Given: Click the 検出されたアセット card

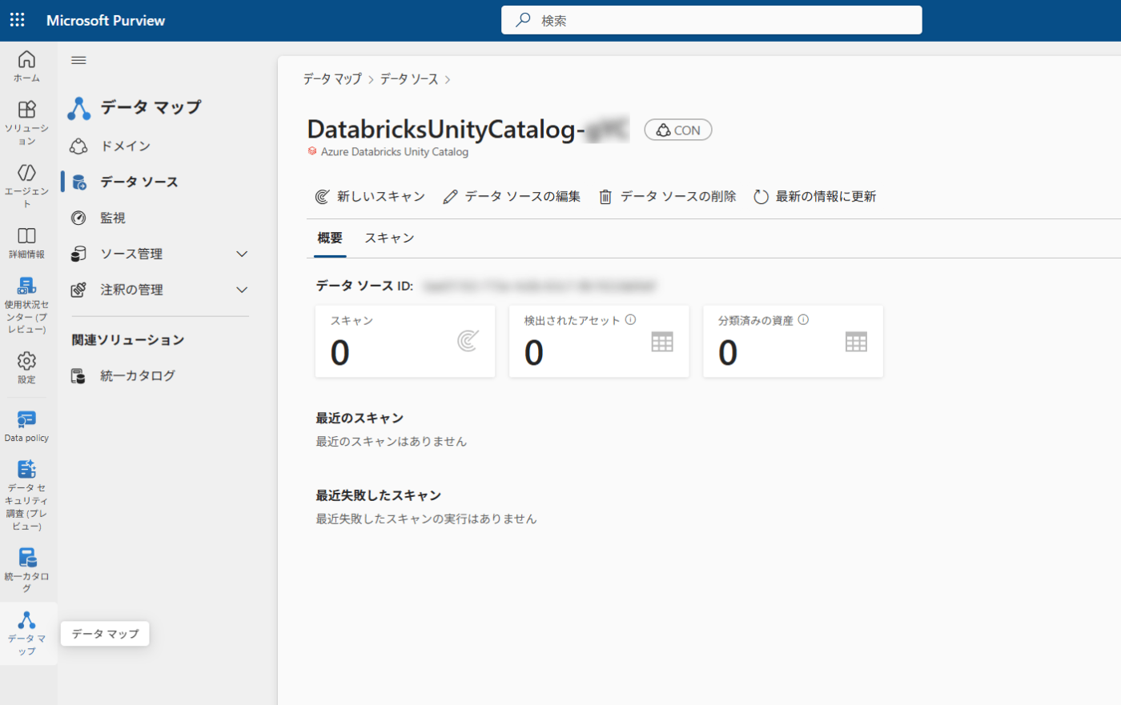Looking at the screenshot, I should pyautogui.click(x=599, y=341).
